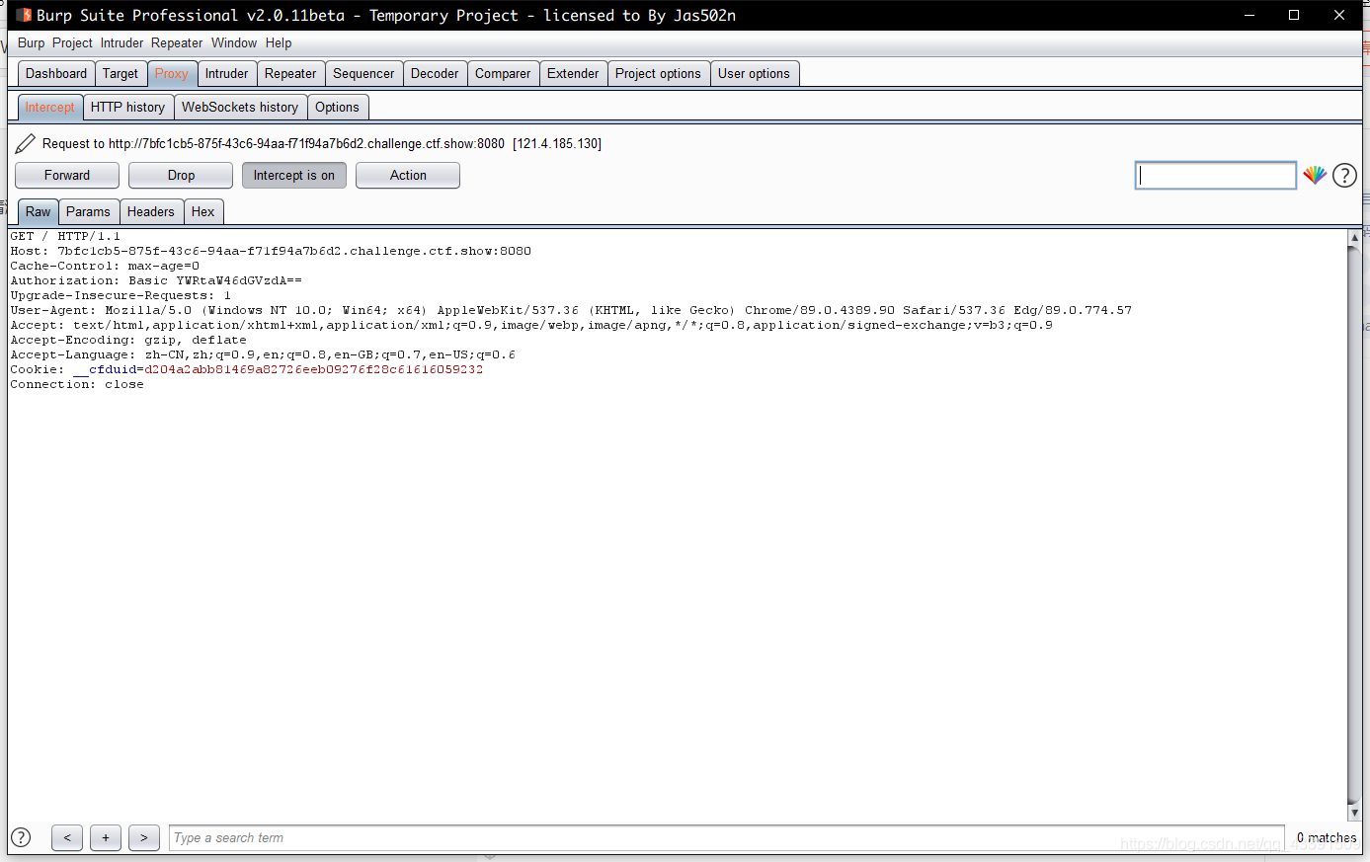Open the Action menu button
This screenshot has height=862, width=1370.
click(x=408, y=175)
